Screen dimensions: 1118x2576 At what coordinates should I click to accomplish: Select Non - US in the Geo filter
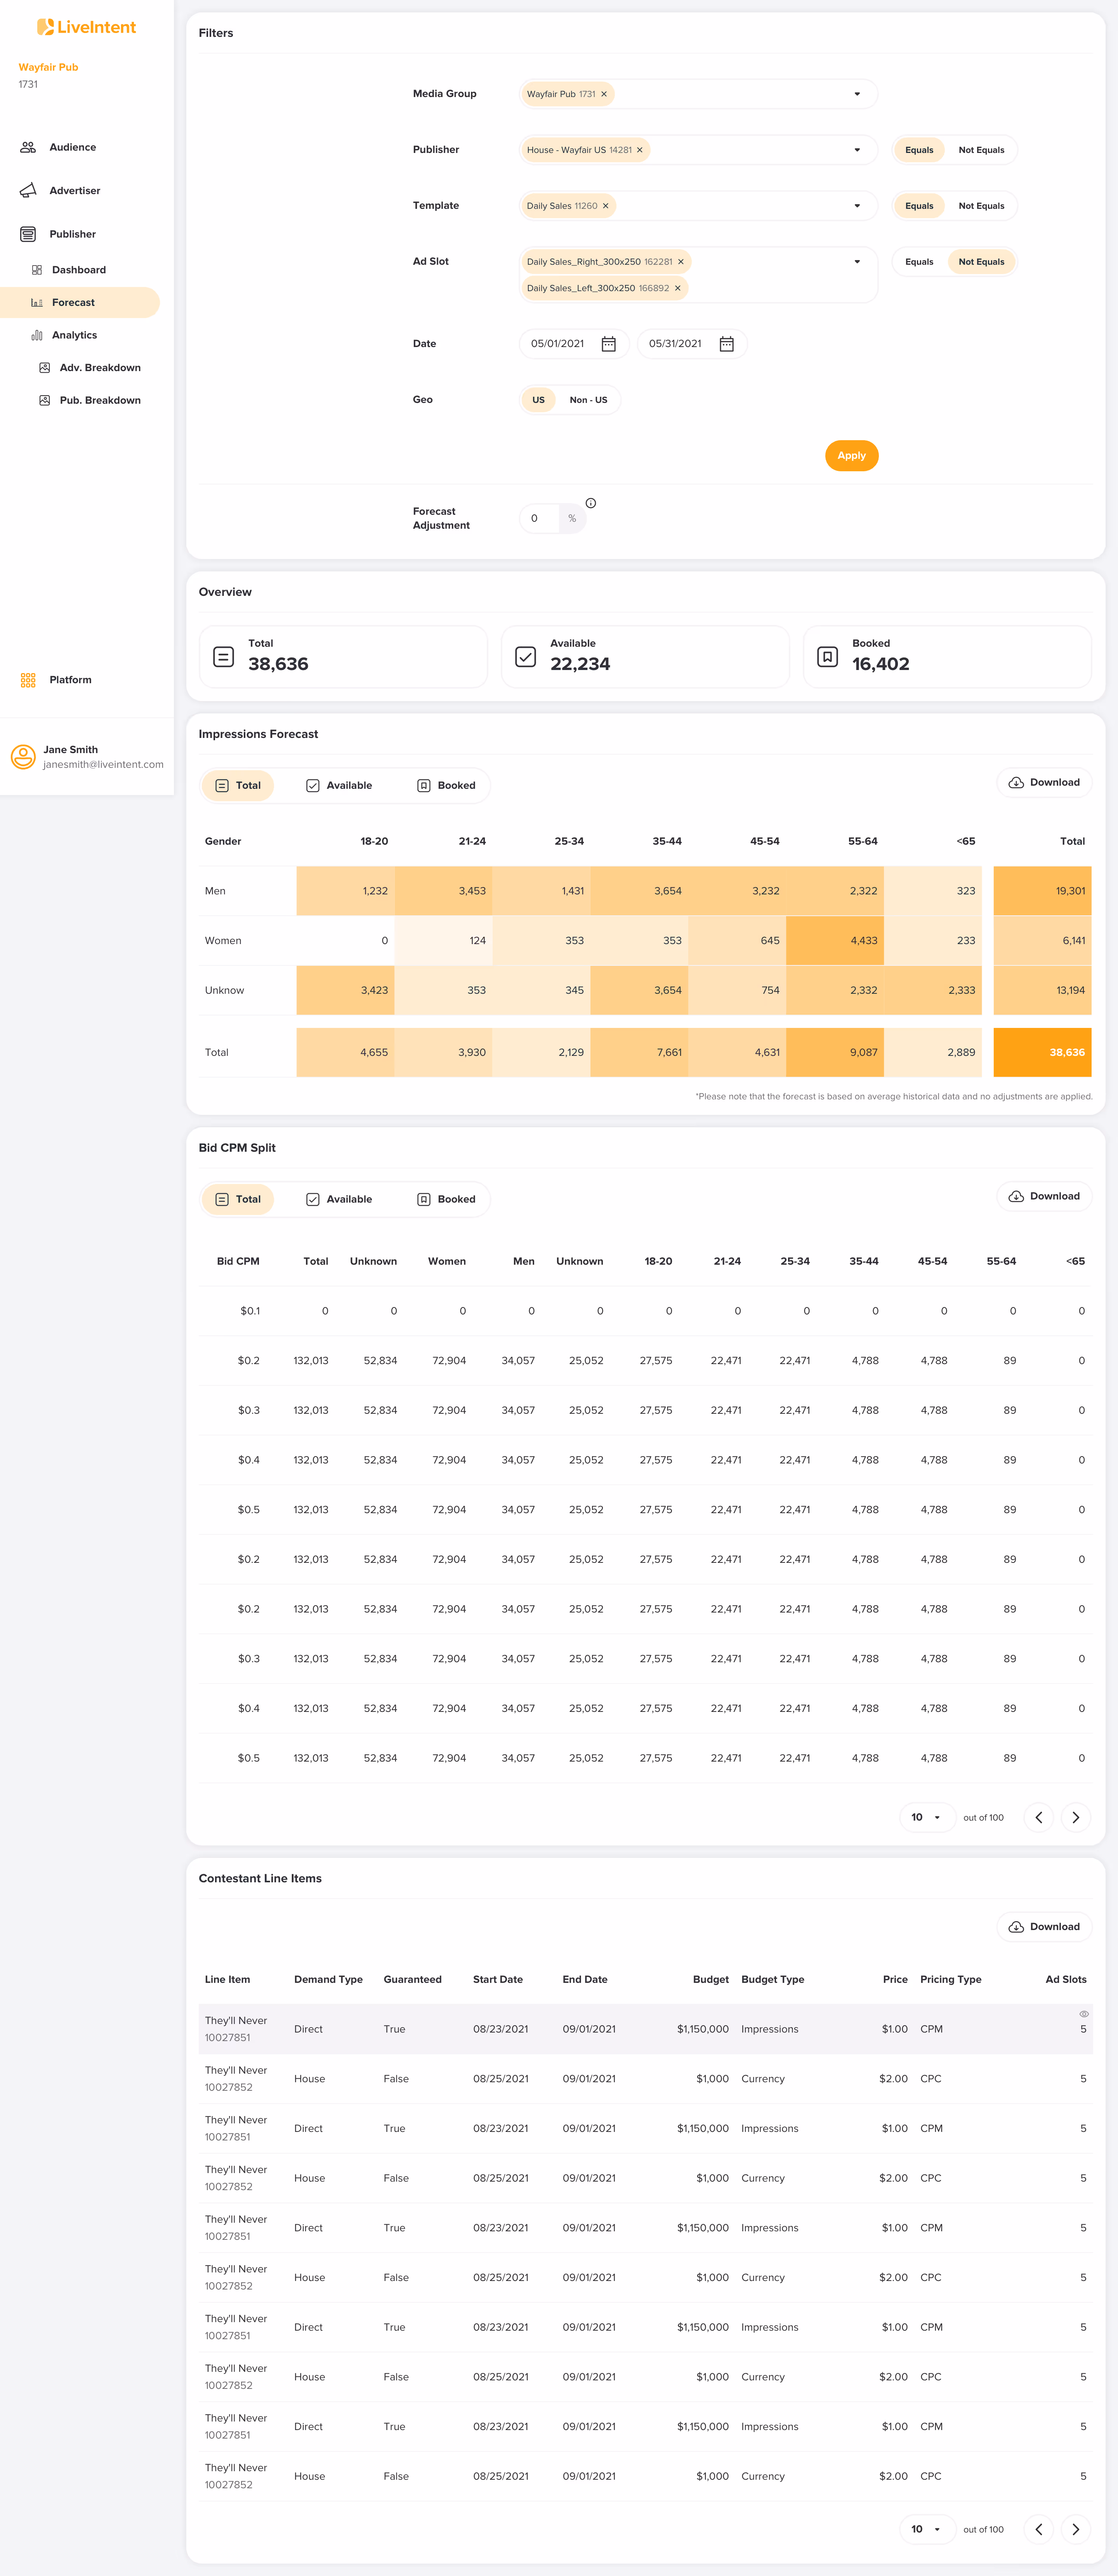588,400
